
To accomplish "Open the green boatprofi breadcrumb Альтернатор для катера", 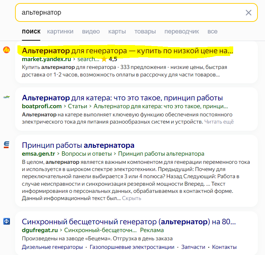I will (x=161, y=106).
